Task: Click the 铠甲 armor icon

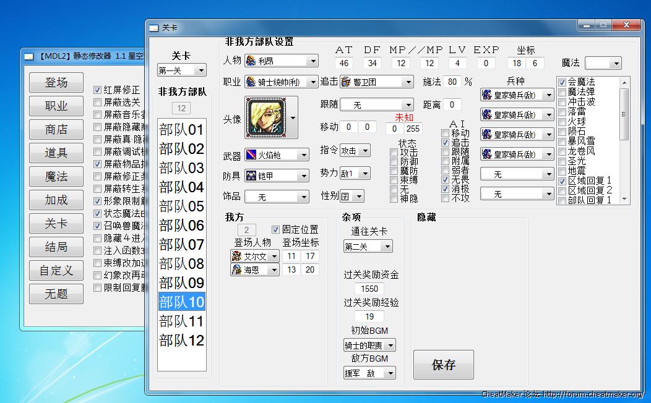Action: tap(251, 176)
